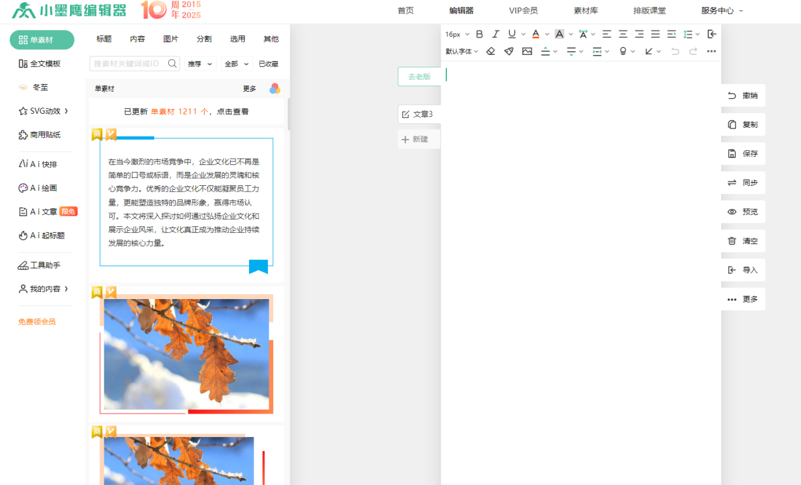
Task: Toggle bold formatting in editor toolbar
Action: (x=479, y=34)
